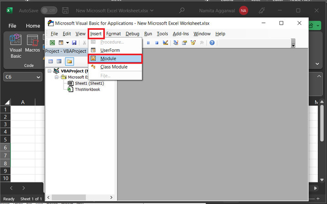The width and height of the screenshot is (327, 204).
Task: Click View Code icon in Project pane
Action: (x=51, y=61)
